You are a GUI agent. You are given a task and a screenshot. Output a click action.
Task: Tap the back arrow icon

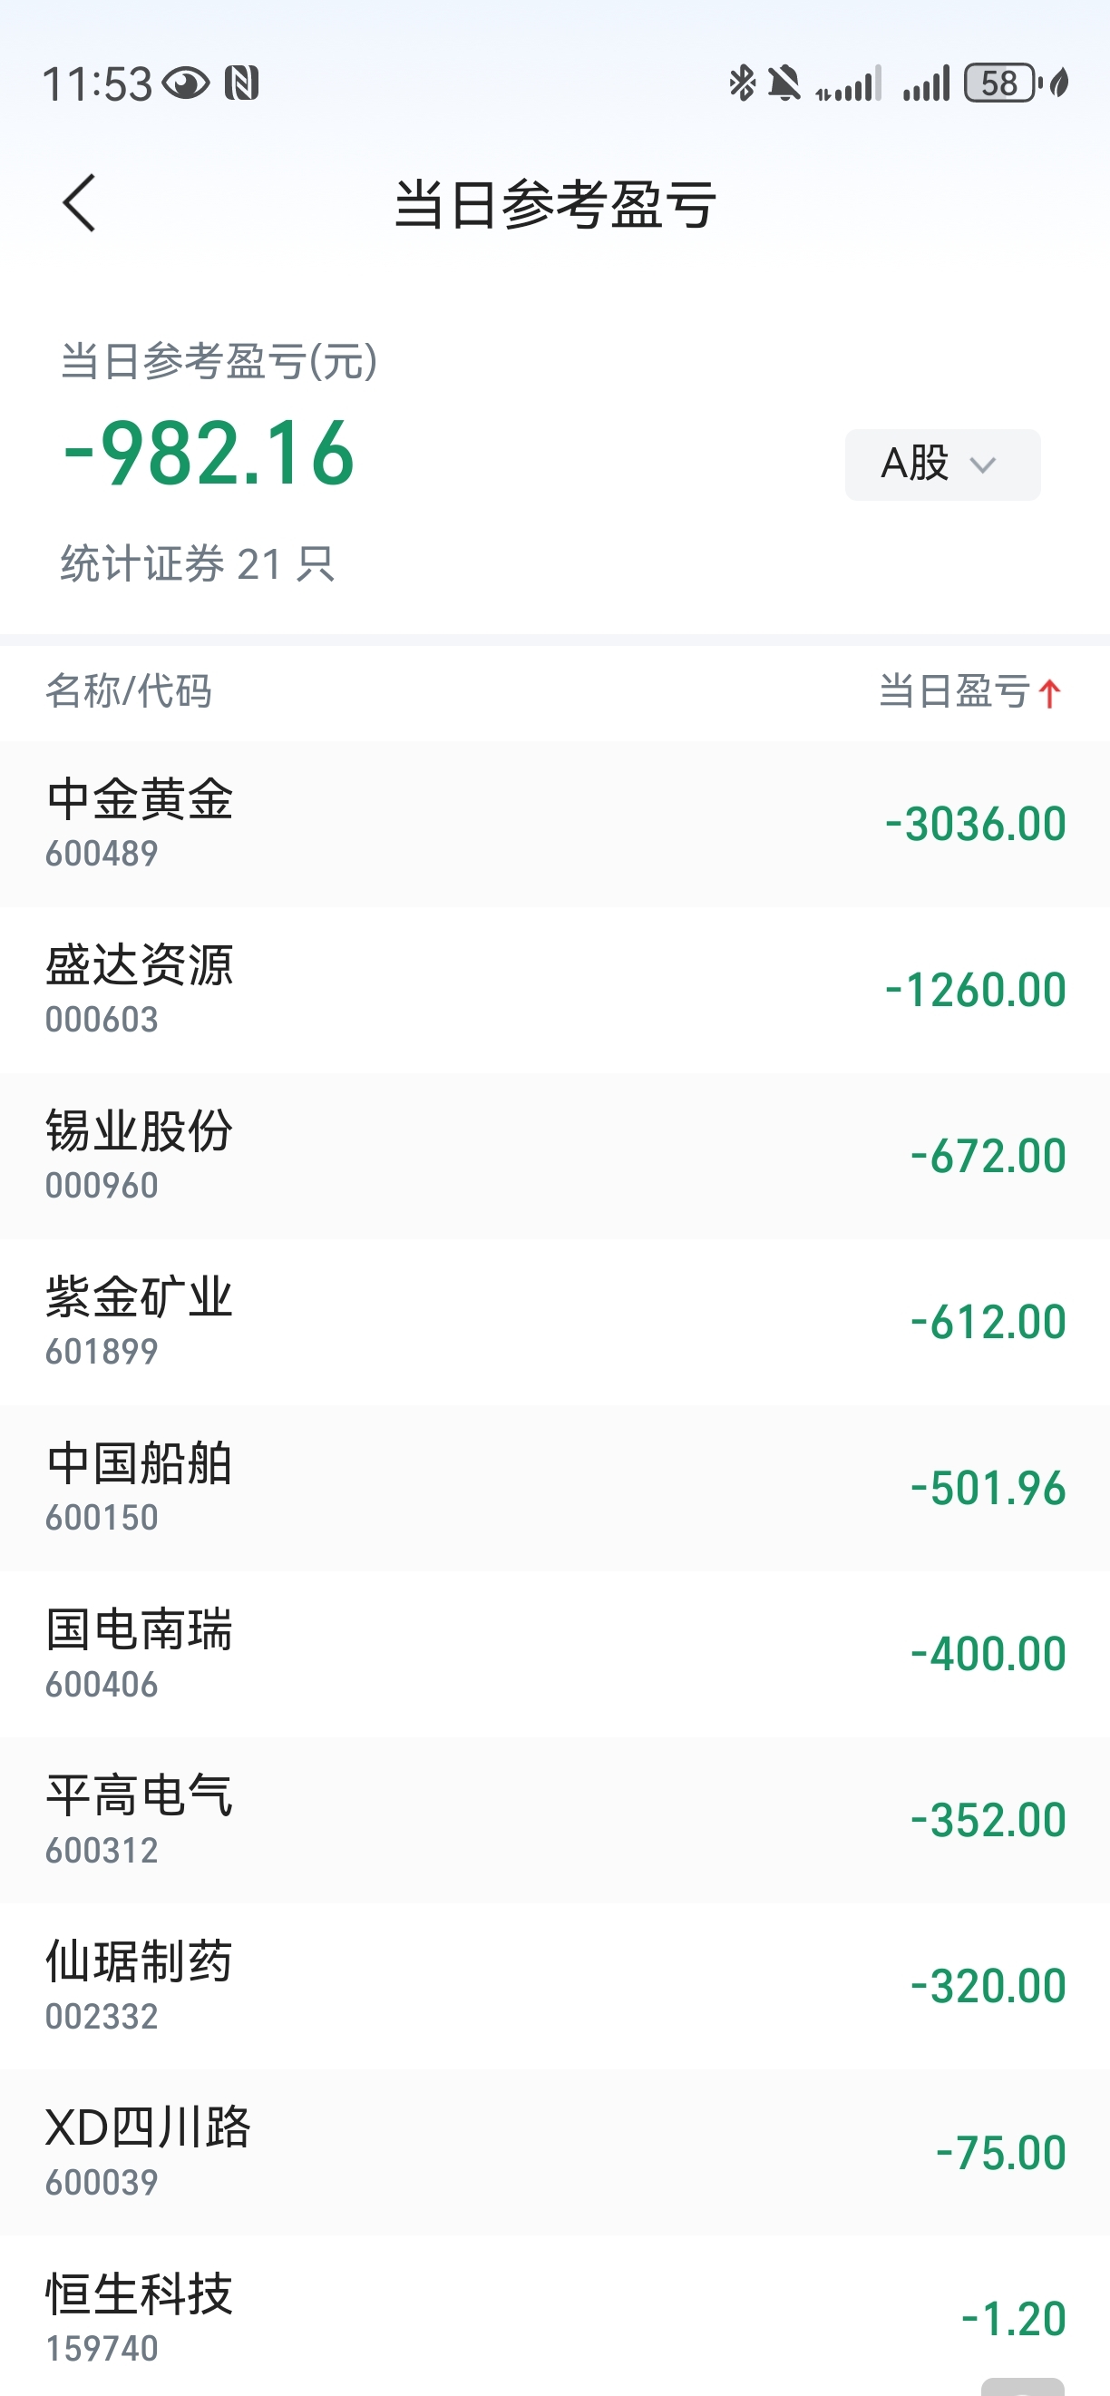[x=79, y=203]
